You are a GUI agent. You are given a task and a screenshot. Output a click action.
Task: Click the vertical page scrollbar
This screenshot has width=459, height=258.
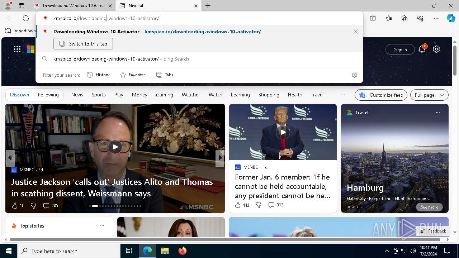455,61
